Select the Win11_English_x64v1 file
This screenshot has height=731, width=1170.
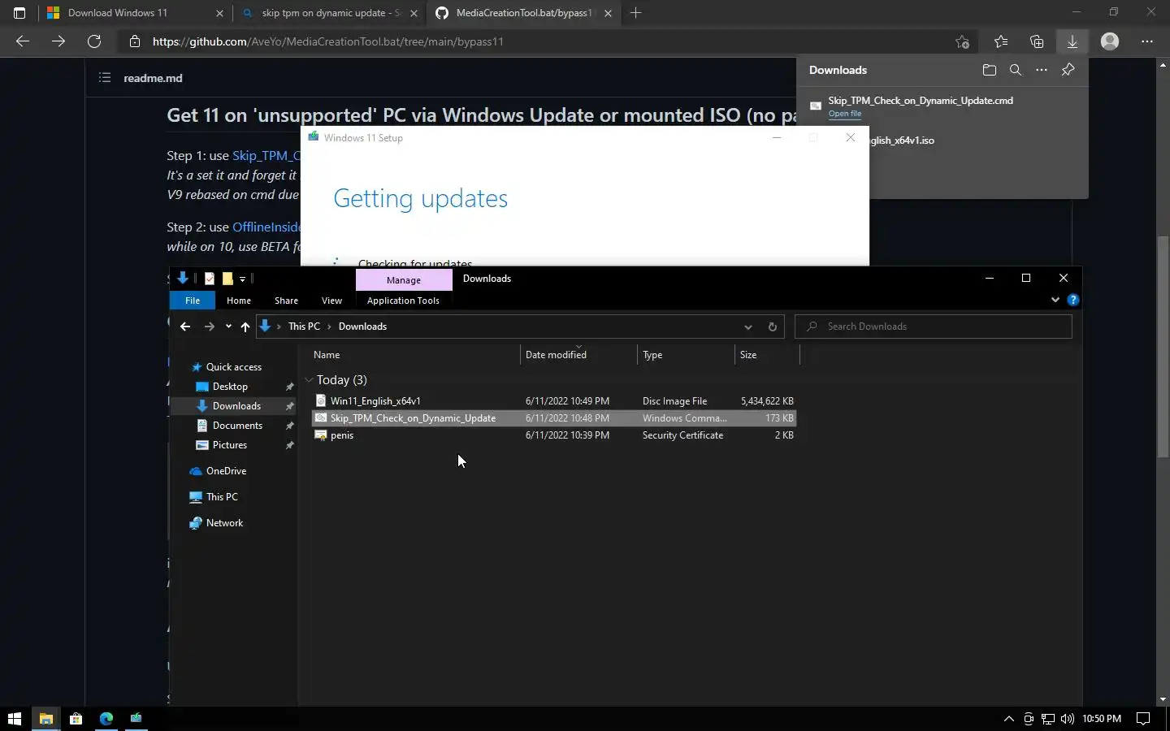click(554, 401)
